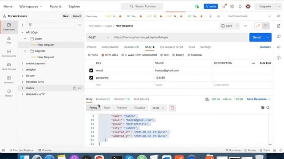
Task: Open collections sidebar more options menu
Action: coord(80,25)
